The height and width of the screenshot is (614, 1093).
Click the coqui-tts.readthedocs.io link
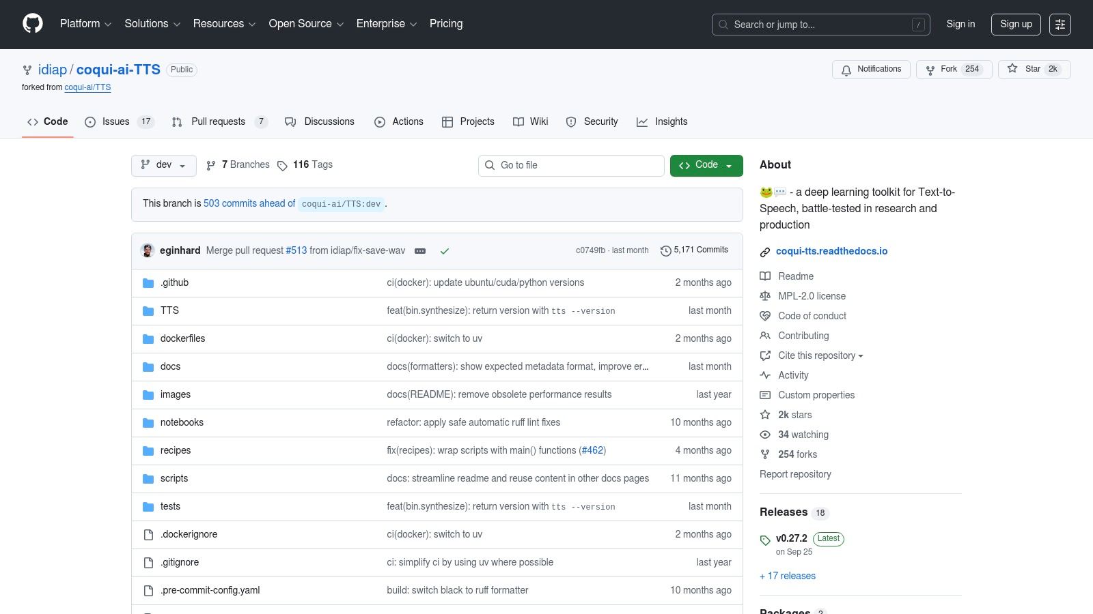pyautogui.click(x=831, y=251)
